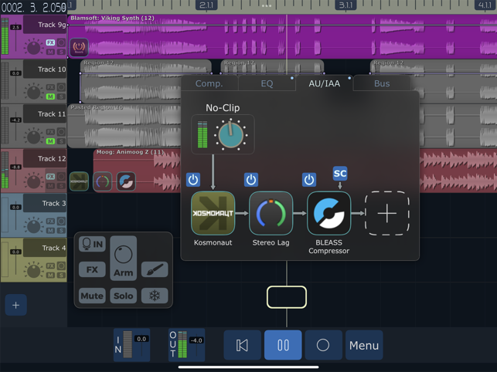This screenshot has width=497, height=372.
Task: Click the Track 9g volume fader value 2.5
Action: click(15, 27)
